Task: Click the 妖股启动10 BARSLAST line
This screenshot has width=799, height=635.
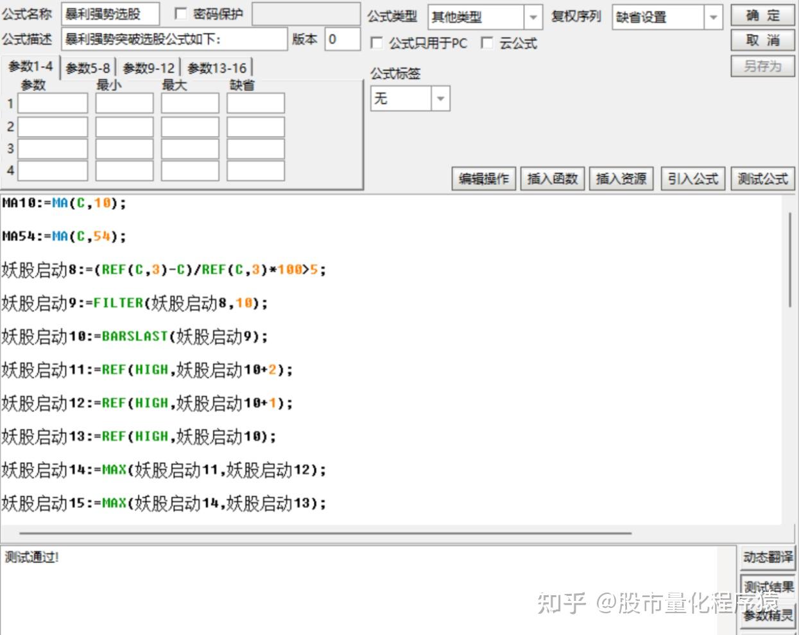Action: click(x=135, y=336)
